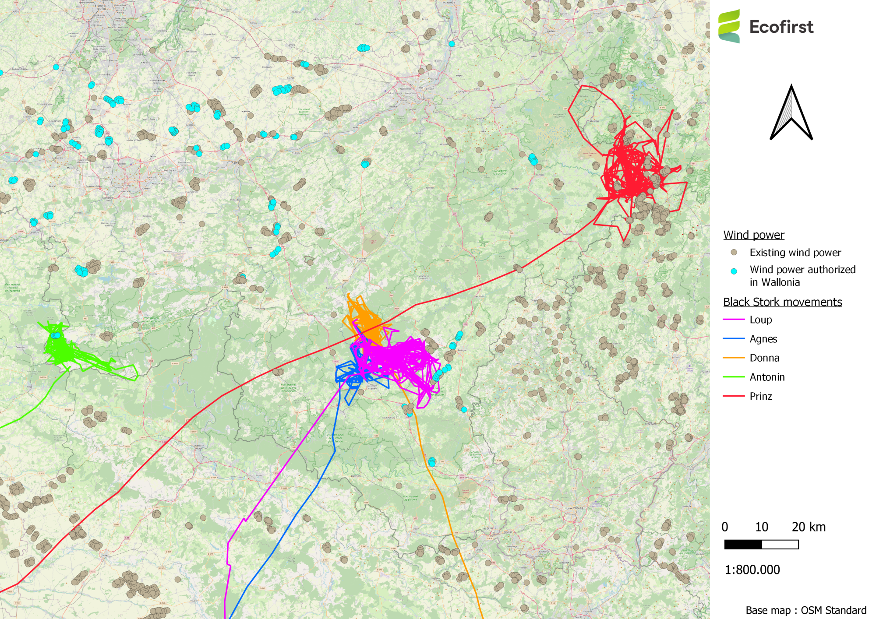
Task: Click the orange Donna legend line
Action: (734, 358)
